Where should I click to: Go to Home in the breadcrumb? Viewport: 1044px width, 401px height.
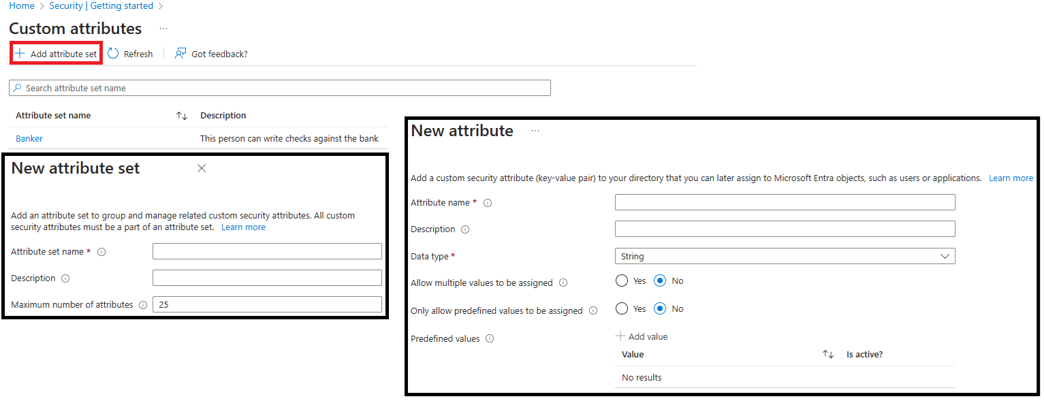click(x=22, y=6)
